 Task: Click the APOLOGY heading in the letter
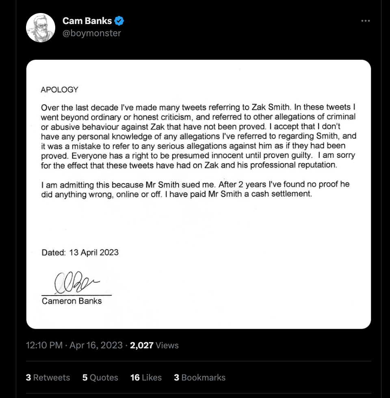pos(60,90)
